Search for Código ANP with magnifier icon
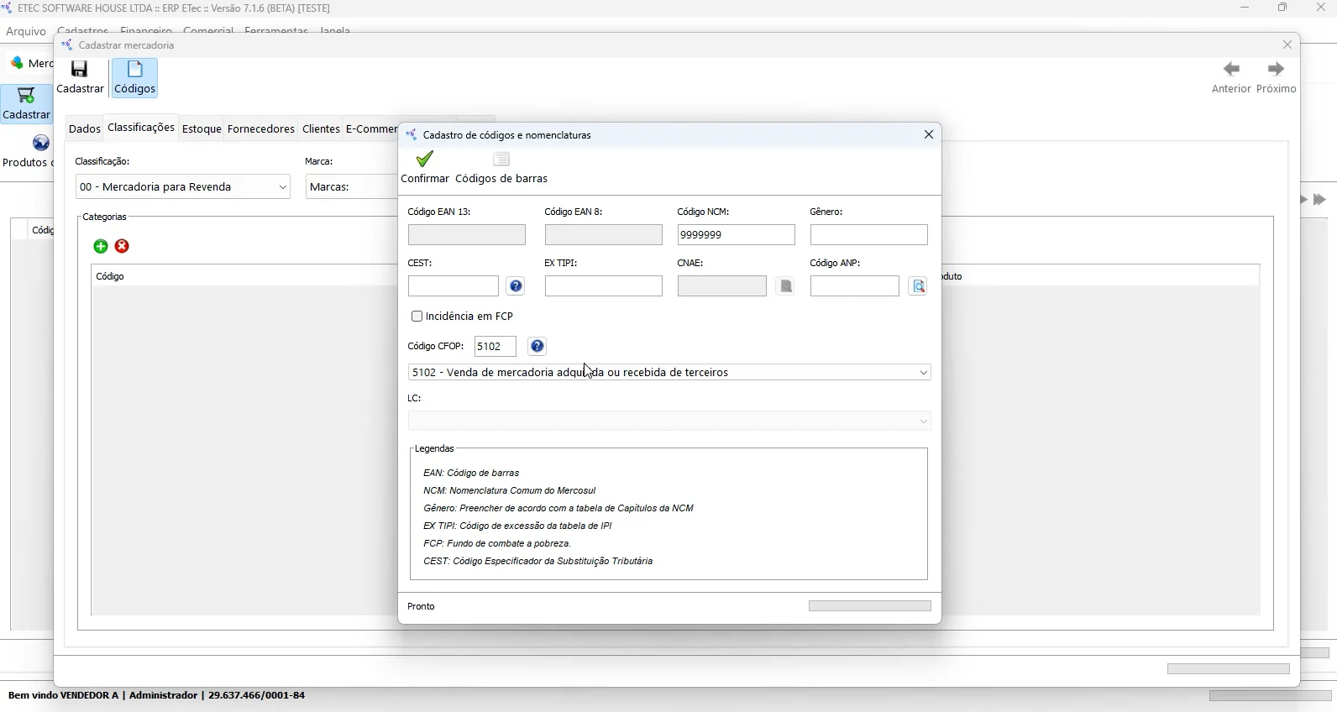This screenshot has width=1337, height=712. [918, 286]
